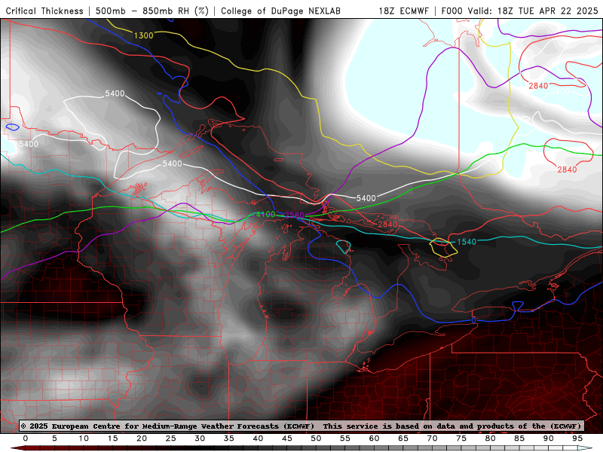This screenshot has width=603, height=452.
Task: Click the "75" color scale value
Action: tap(461, 438)
